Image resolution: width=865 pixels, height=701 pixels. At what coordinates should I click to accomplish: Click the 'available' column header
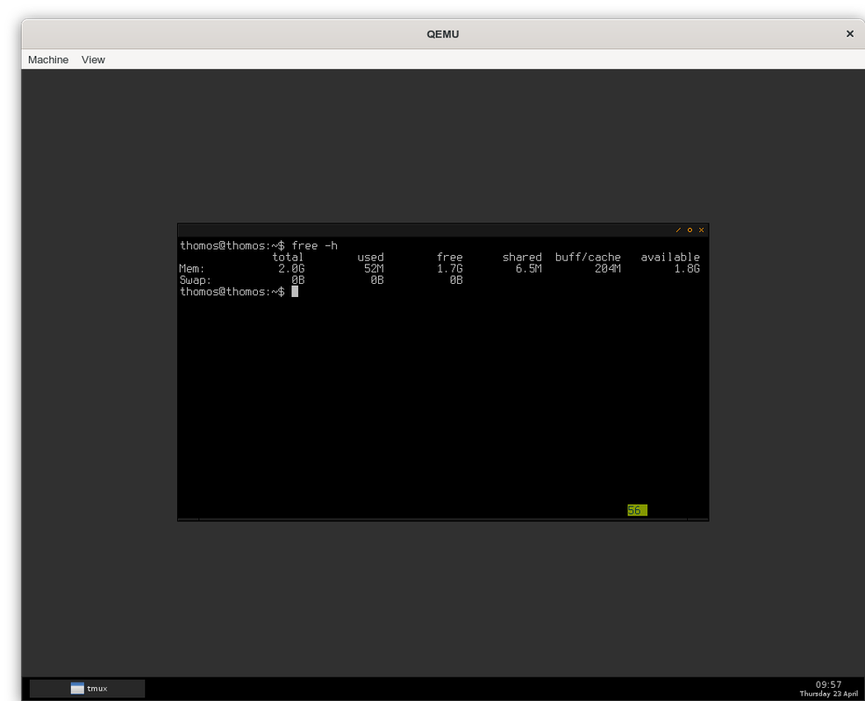(670, 258)
